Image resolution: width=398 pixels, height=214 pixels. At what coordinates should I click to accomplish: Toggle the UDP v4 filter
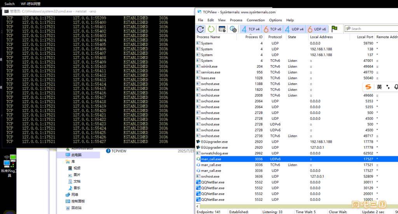(294, 29)
